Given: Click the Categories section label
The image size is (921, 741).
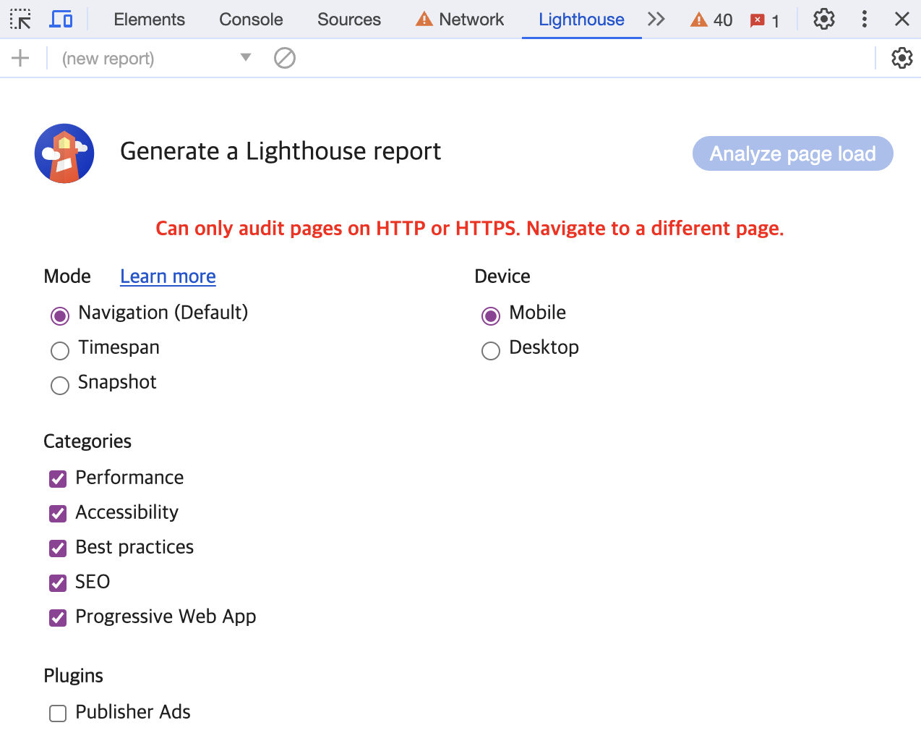Looking at the screenshot, I should coord(87,441).
